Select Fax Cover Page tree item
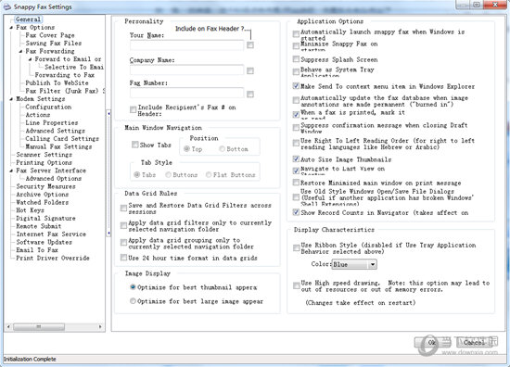The height and width of the screenshot is (367, 510). click(50, 35)
